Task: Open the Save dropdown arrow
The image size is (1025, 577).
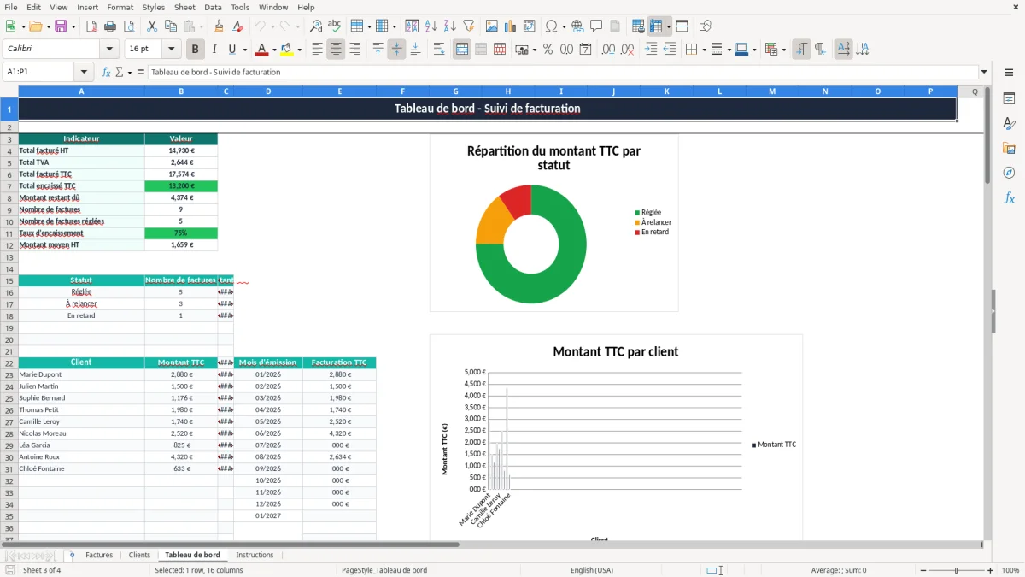Action: click(x=73, y=26)
